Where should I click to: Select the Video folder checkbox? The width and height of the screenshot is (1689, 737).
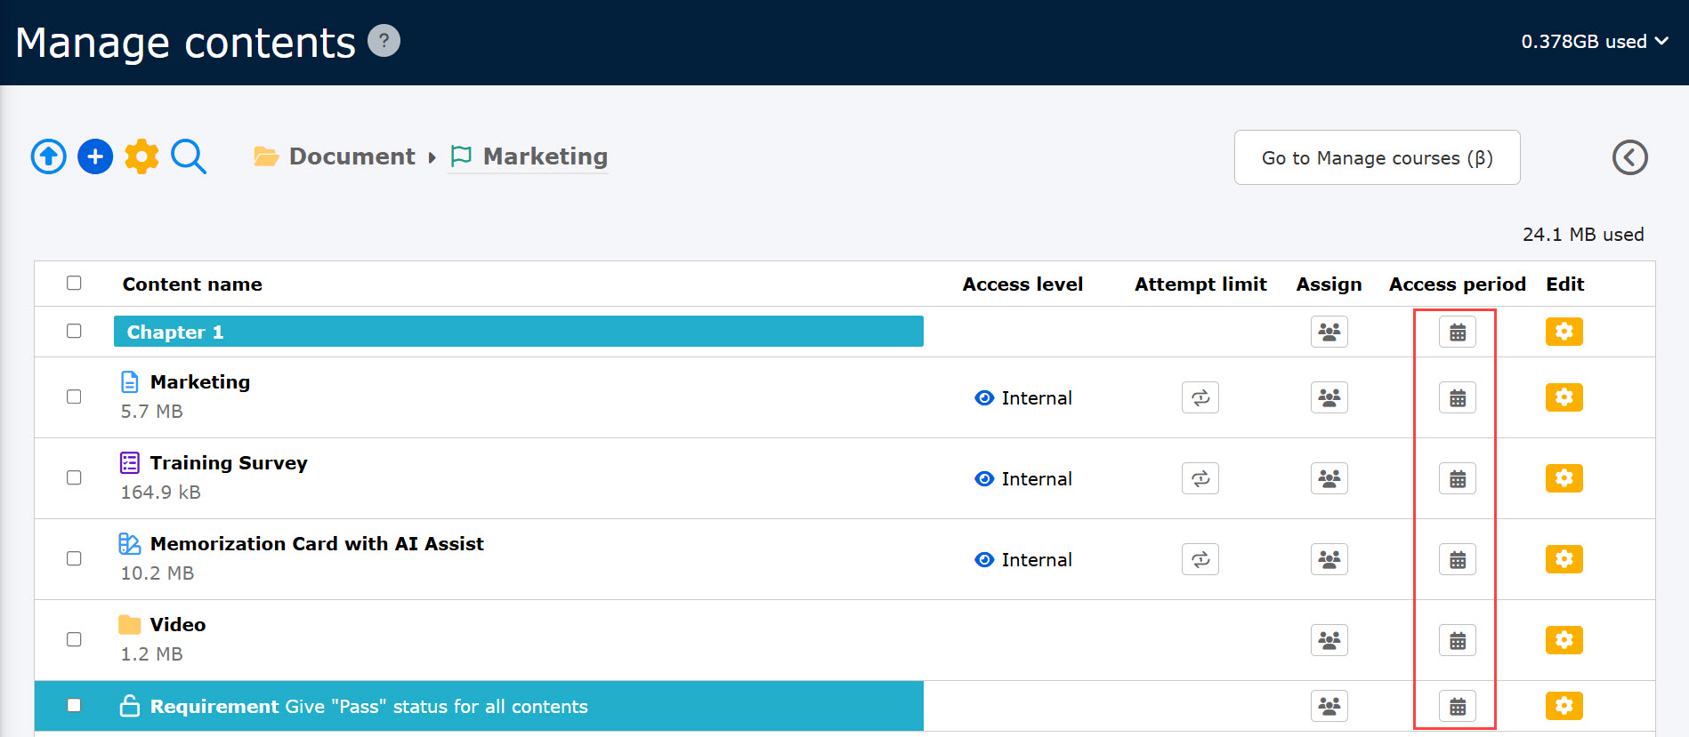coord(74,639)
